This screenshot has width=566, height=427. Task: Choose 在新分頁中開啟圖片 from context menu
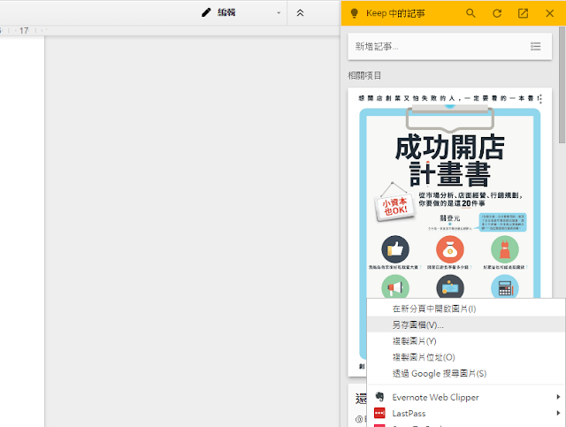coord(466,309)
